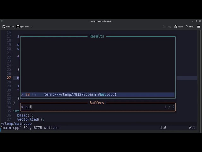Click the Paste toolbar button
Viewport: 202px width, 152px height.
coord(178,27)
